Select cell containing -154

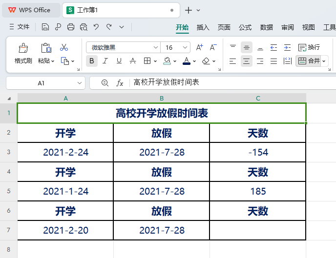[258, 152]
